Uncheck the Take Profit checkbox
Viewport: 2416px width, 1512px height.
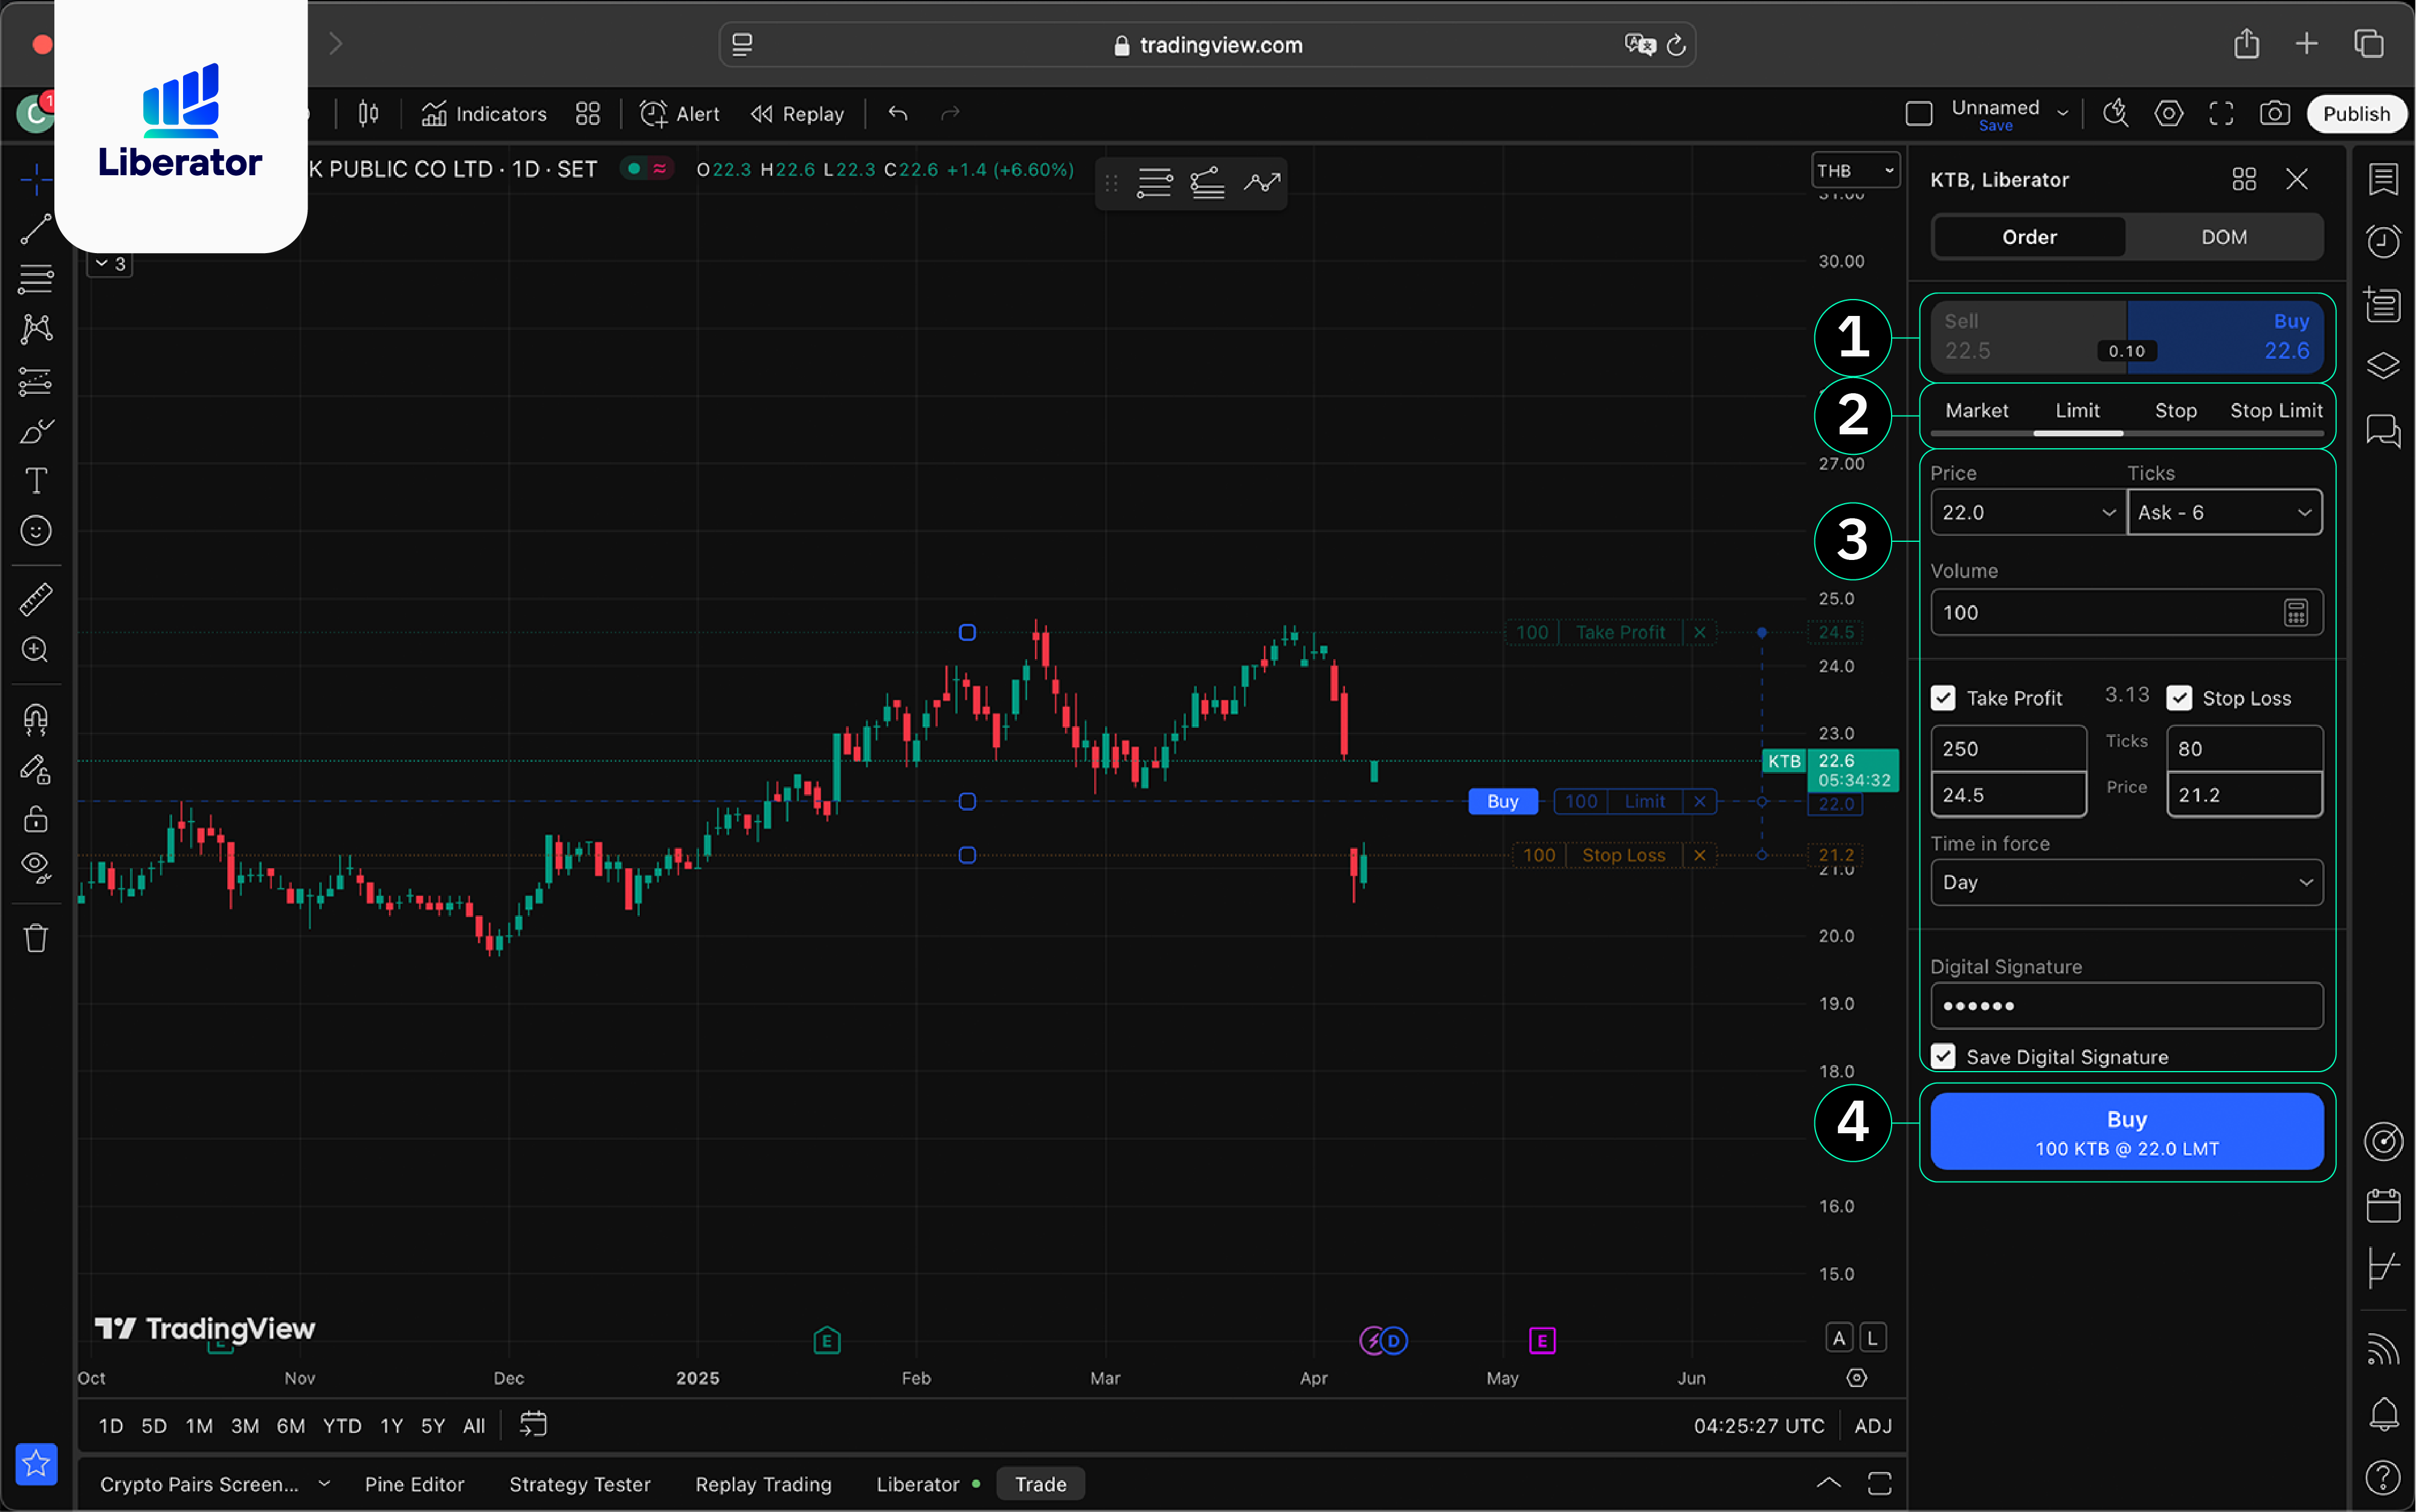1943,698
